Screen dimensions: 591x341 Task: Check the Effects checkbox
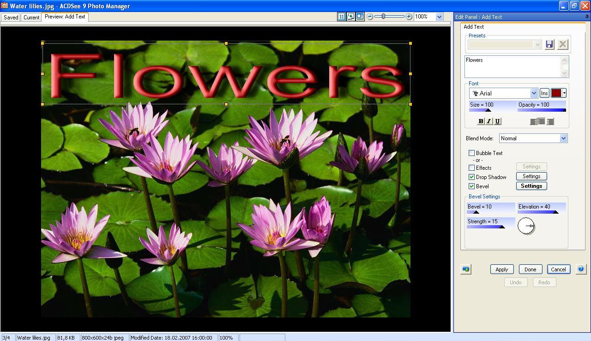(x=472, y=168)
